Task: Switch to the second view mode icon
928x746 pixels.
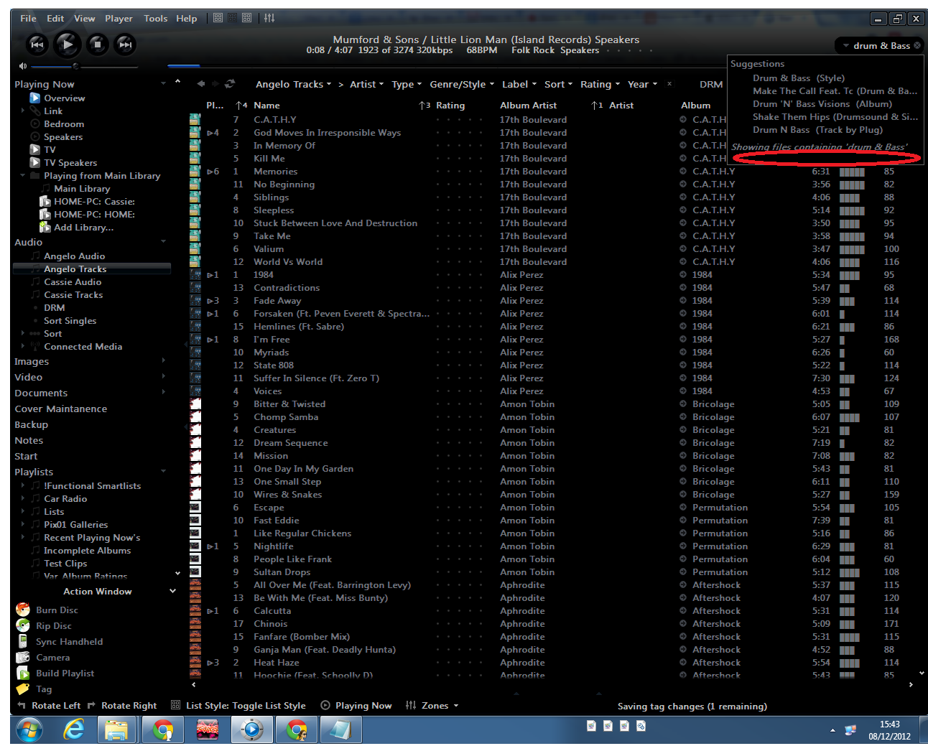Action: [232, 18]
